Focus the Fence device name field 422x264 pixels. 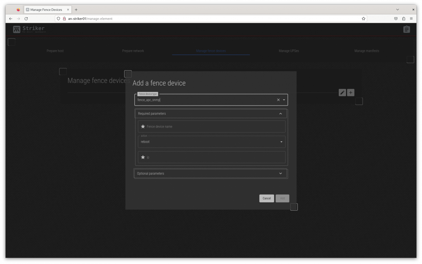point(215,127)
